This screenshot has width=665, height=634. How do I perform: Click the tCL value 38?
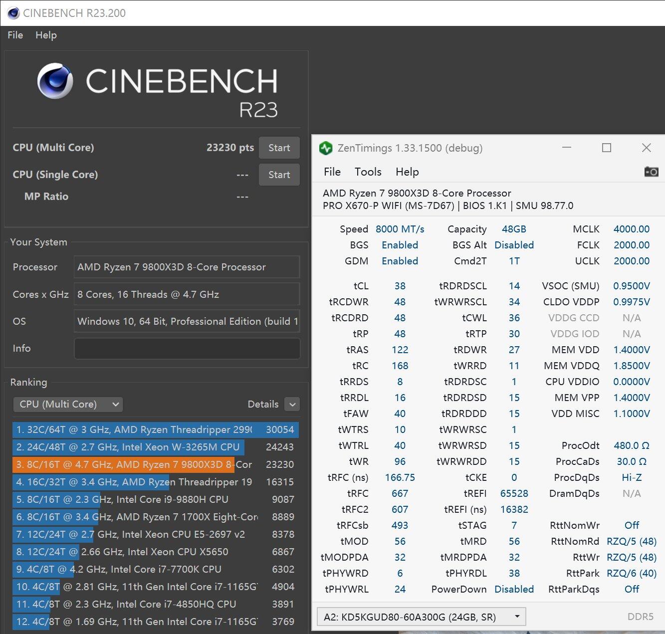pyautogui.click(x=400, y=286)
